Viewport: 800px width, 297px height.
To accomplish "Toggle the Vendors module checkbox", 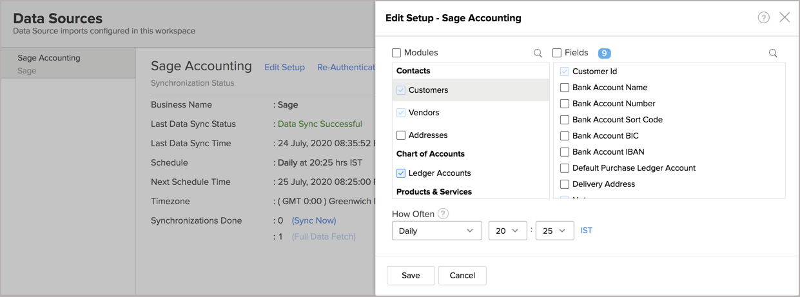I will coord(401,113).
